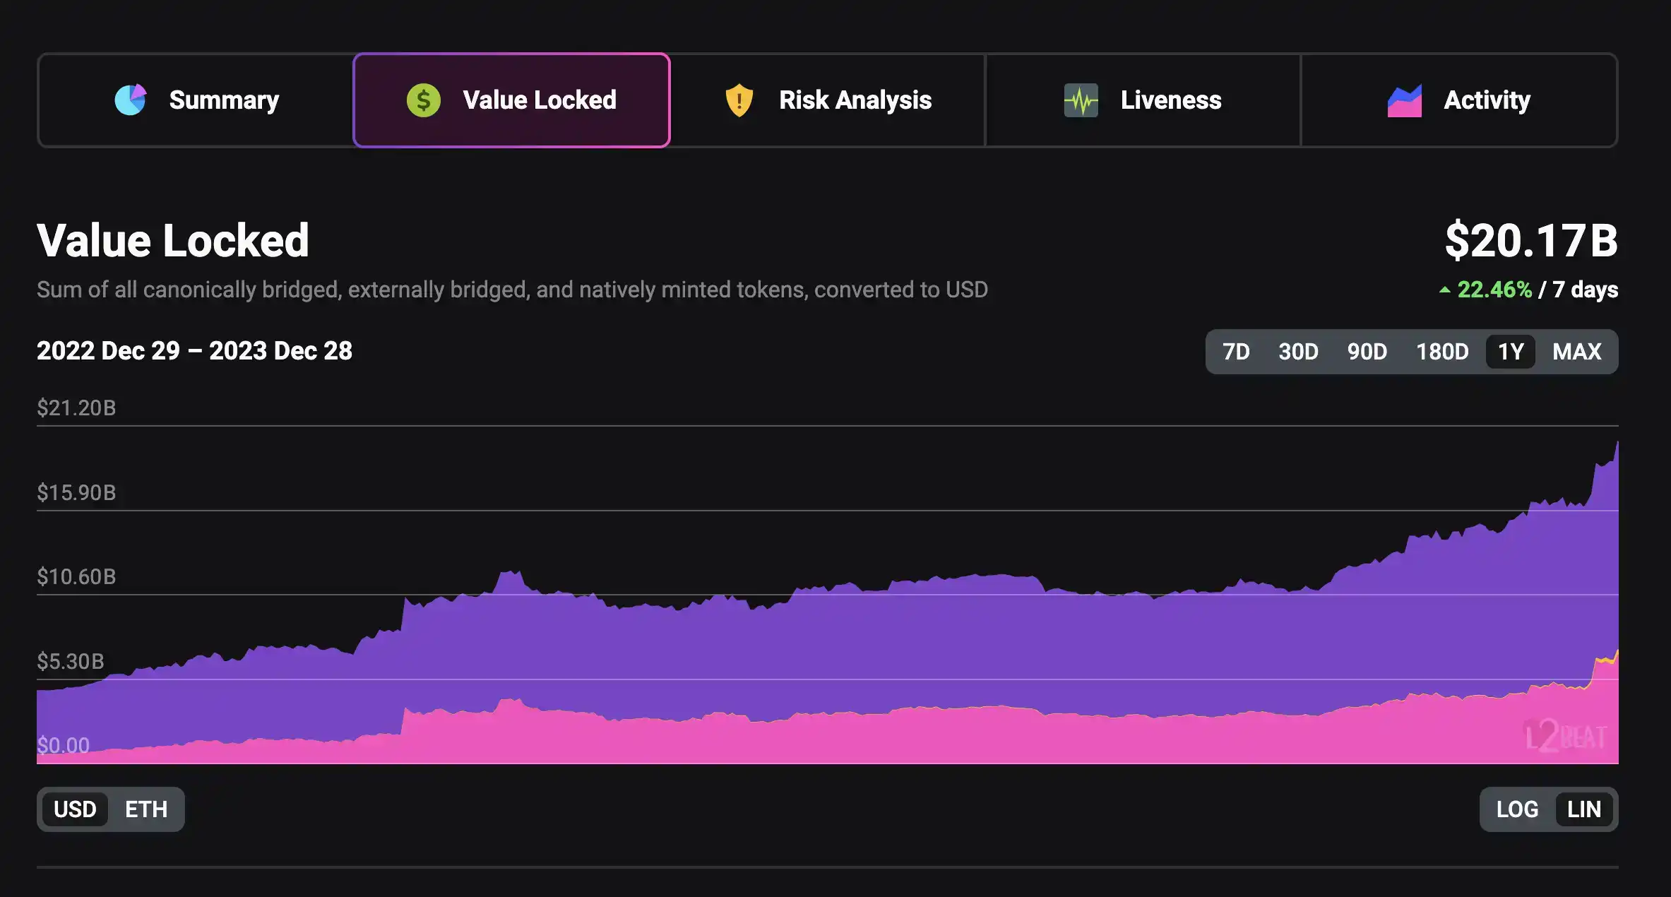The image size is (1671, 897).
Task: Show MAX time range data
Action: [x=1576, y=352]
